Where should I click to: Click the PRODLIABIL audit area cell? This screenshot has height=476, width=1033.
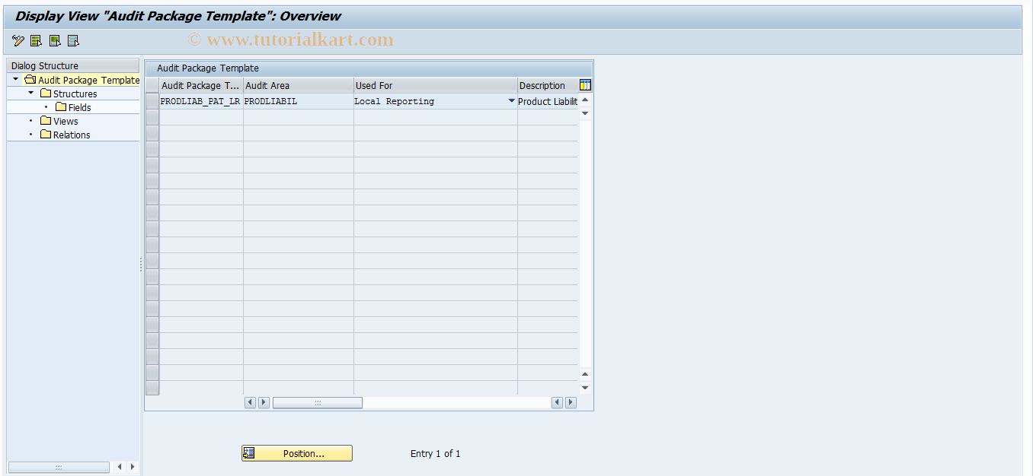tap(299, 101)
